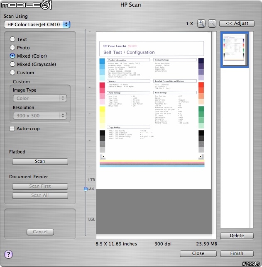Click the Scan All button
Screen dimensions: 262x267
coord(40,195)
